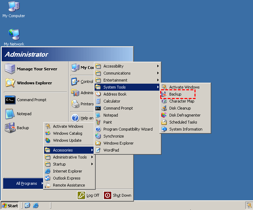
Task: Click the Log Off button
Action: [89, 195]
